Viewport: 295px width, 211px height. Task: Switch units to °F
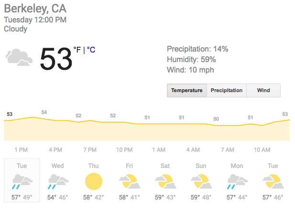pyautogui.click(x=77, y=50)
